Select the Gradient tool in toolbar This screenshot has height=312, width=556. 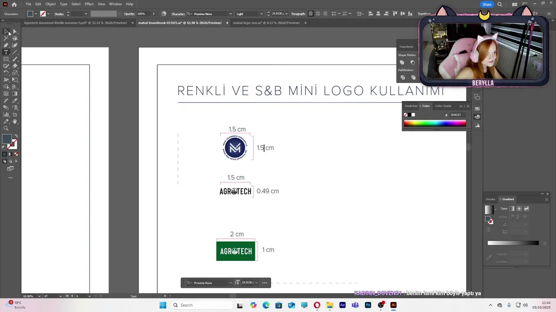point(15,94)
